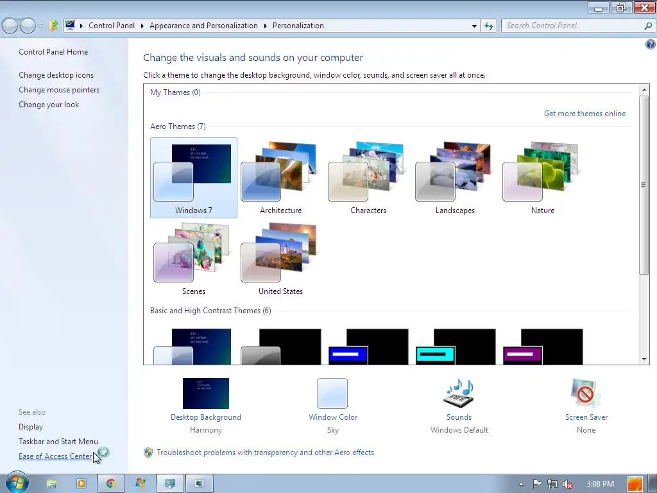Apply the Scenes theme
Screen dimensions: 657x493
tap(194, 259)
